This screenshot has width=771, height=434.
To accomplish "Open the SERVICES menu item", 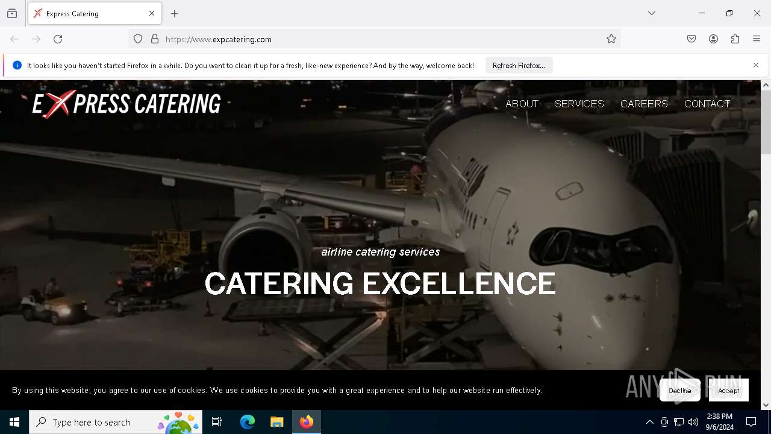I will pos(579,104).
